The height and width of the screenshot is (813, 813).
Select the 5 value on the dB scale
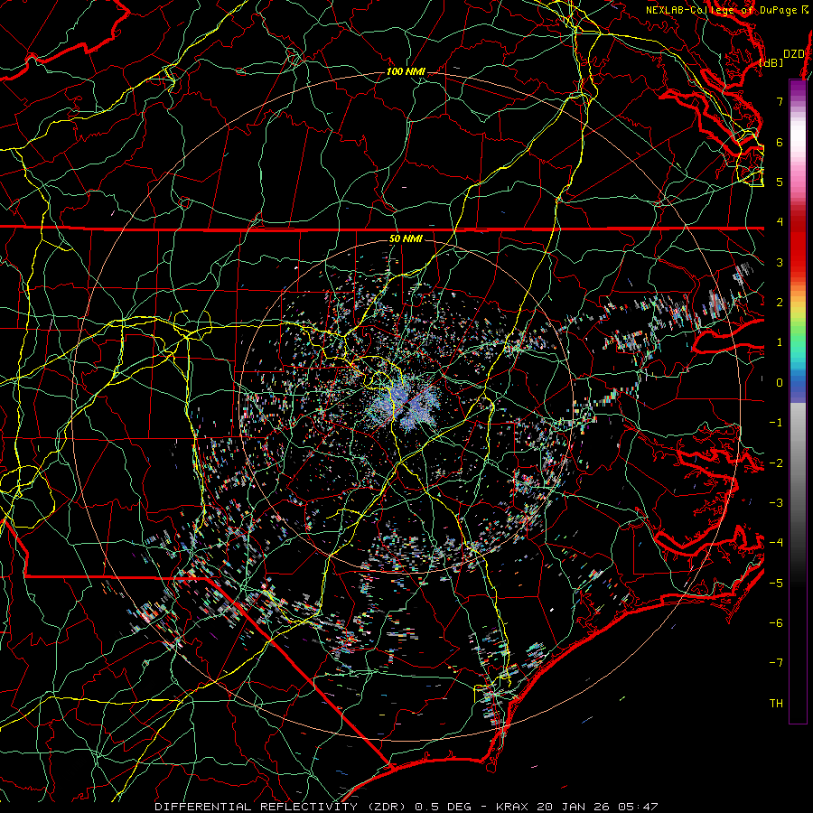tap(780, 182)
